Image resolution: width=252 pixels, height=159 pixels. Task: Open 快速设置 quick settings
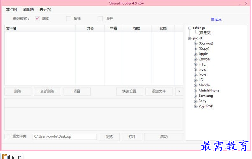pyautogui.click(x=130, y=91)
